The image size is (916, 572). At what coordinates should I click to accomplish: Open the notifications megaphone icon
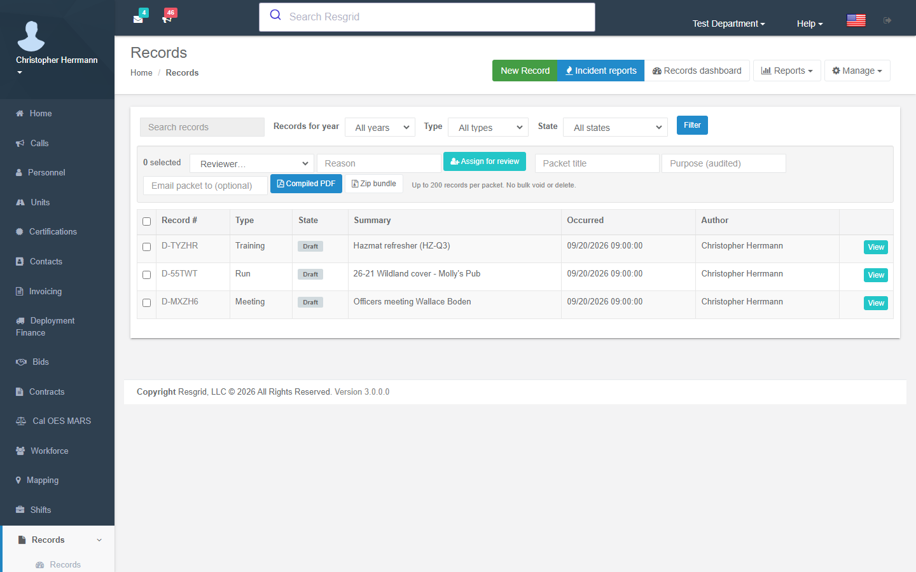(x=167, y=18)
